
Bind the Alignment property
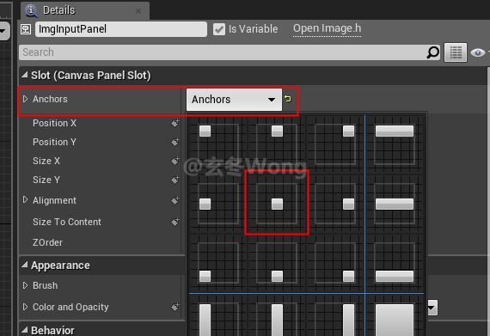pyautogui.click(x=175, y=200)
